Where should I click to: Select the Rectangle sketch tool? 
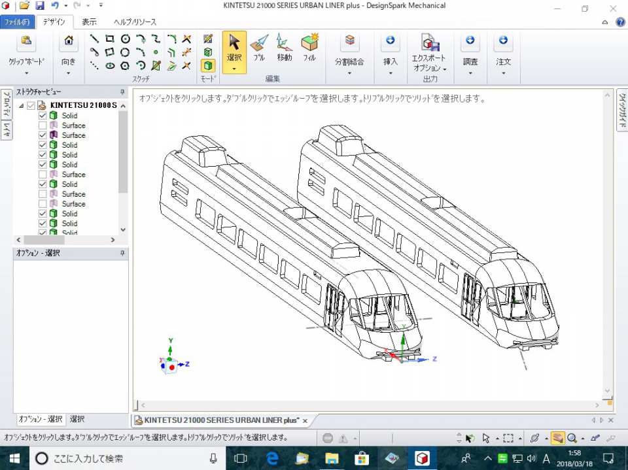coord(109,39)
